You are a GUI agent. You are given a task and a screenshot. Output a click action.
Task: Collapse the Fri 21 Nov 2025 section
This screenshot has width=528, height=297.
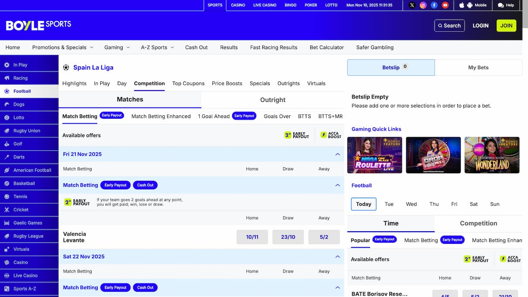[x=337, y=154]
